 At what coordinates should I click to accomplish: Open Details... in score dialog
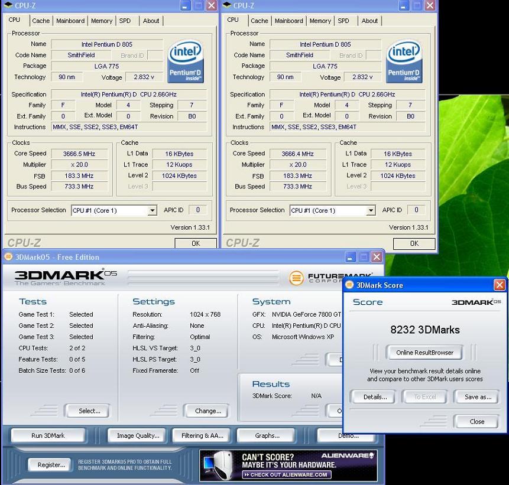[x=373, y=397]
